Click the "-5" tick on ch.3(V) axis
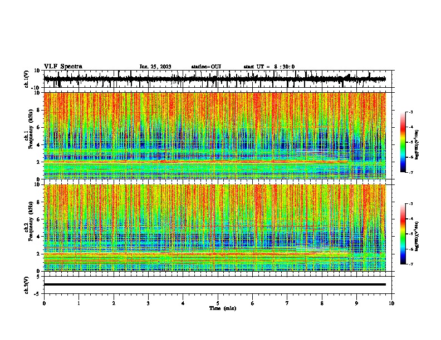The height and width of the screenshot is (340, 441). click(38, 294)
